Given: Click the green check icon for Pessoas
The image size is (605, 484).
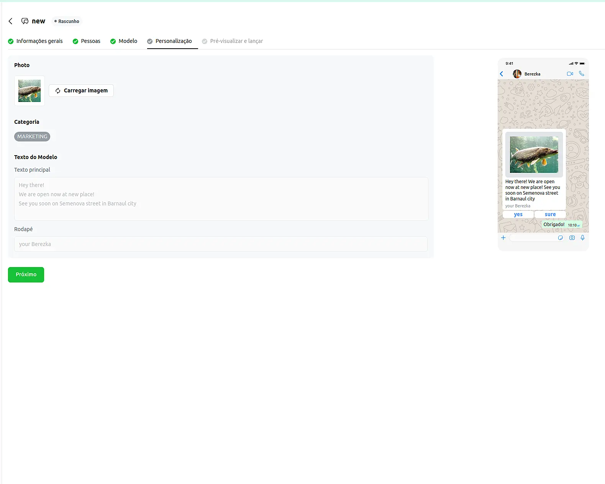Looking at the screenshot, I should point(75,41).
